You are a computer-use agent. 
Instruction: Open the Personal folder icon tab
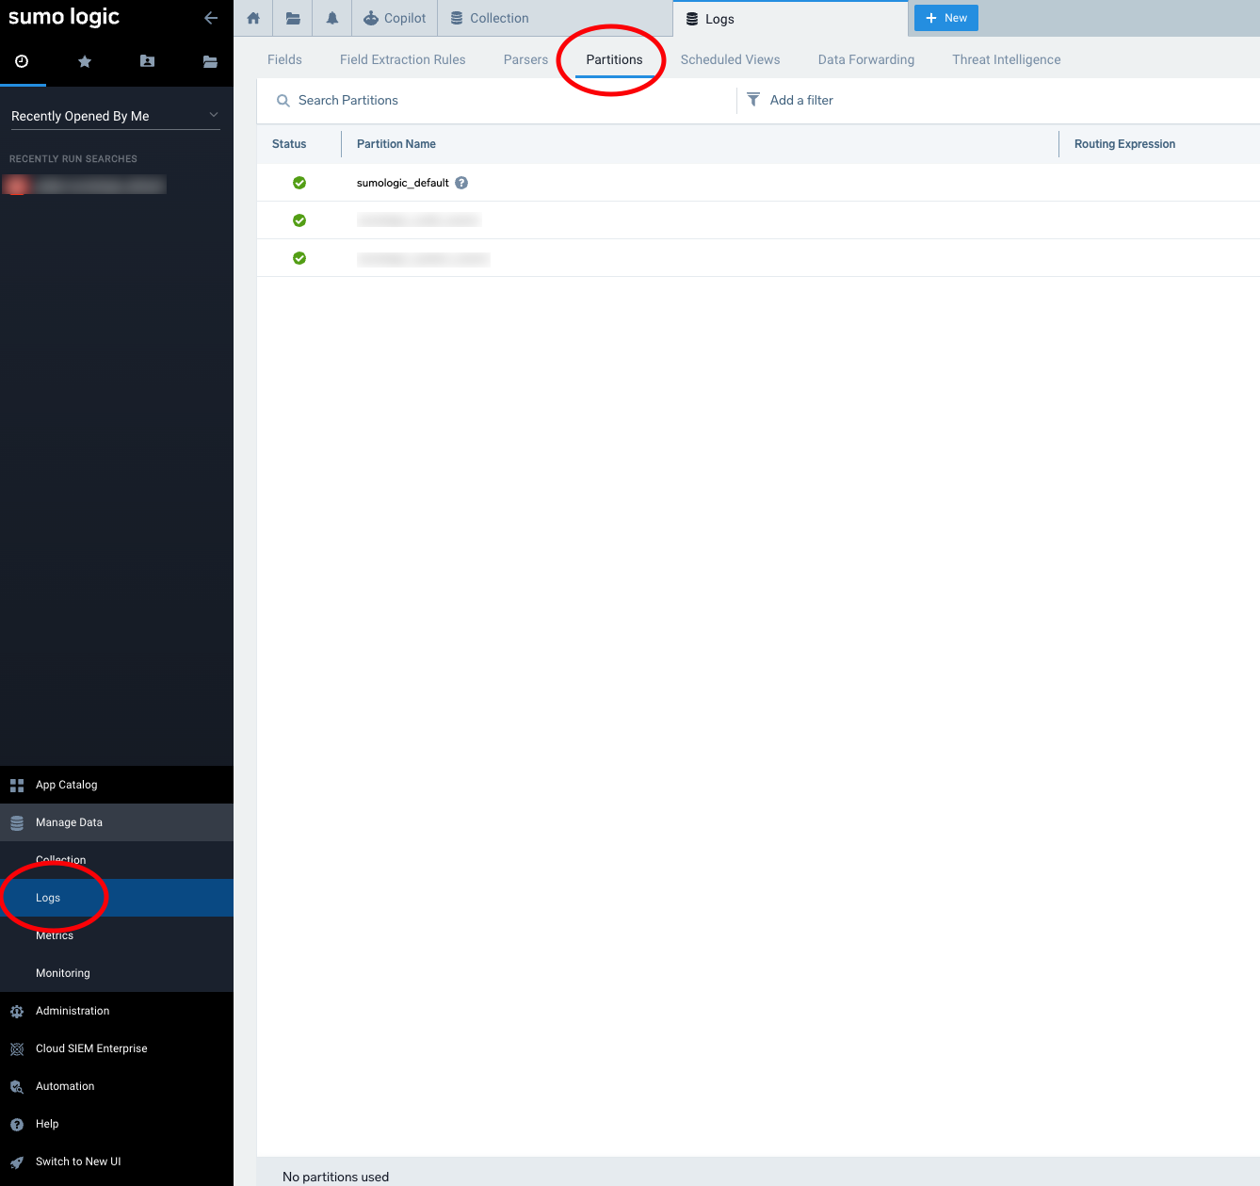pyautogui.click(x=147, y=61)
